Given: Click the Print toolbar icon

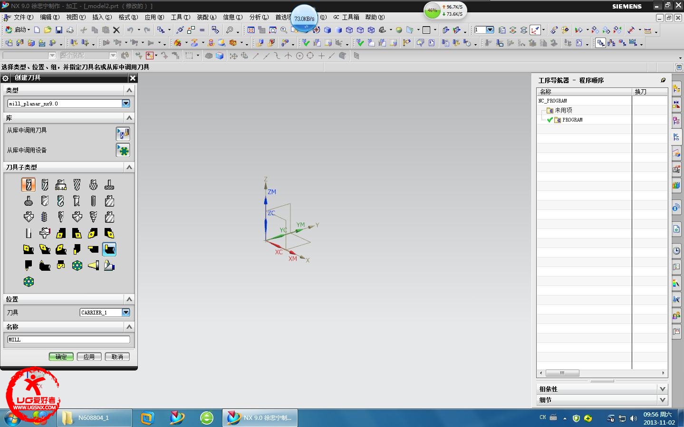Looking at the screenshot, I should pos(70,30).
